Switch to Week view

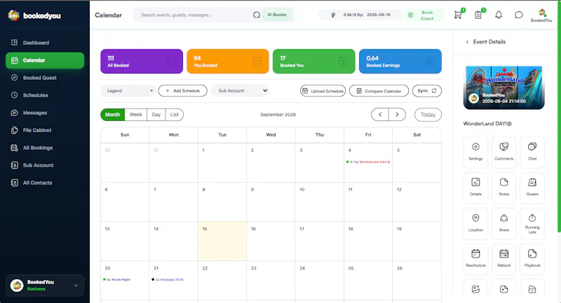tap(135, 115)
